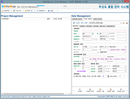Click the project list horizontal scrollbar
Image resolution: width=130 pixels, height=99 pixels.
[33, 94]
